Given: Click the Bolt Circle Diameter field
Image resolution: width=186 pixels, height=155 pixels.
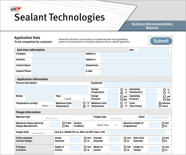Looking at the screenshot, I should 154,139.
